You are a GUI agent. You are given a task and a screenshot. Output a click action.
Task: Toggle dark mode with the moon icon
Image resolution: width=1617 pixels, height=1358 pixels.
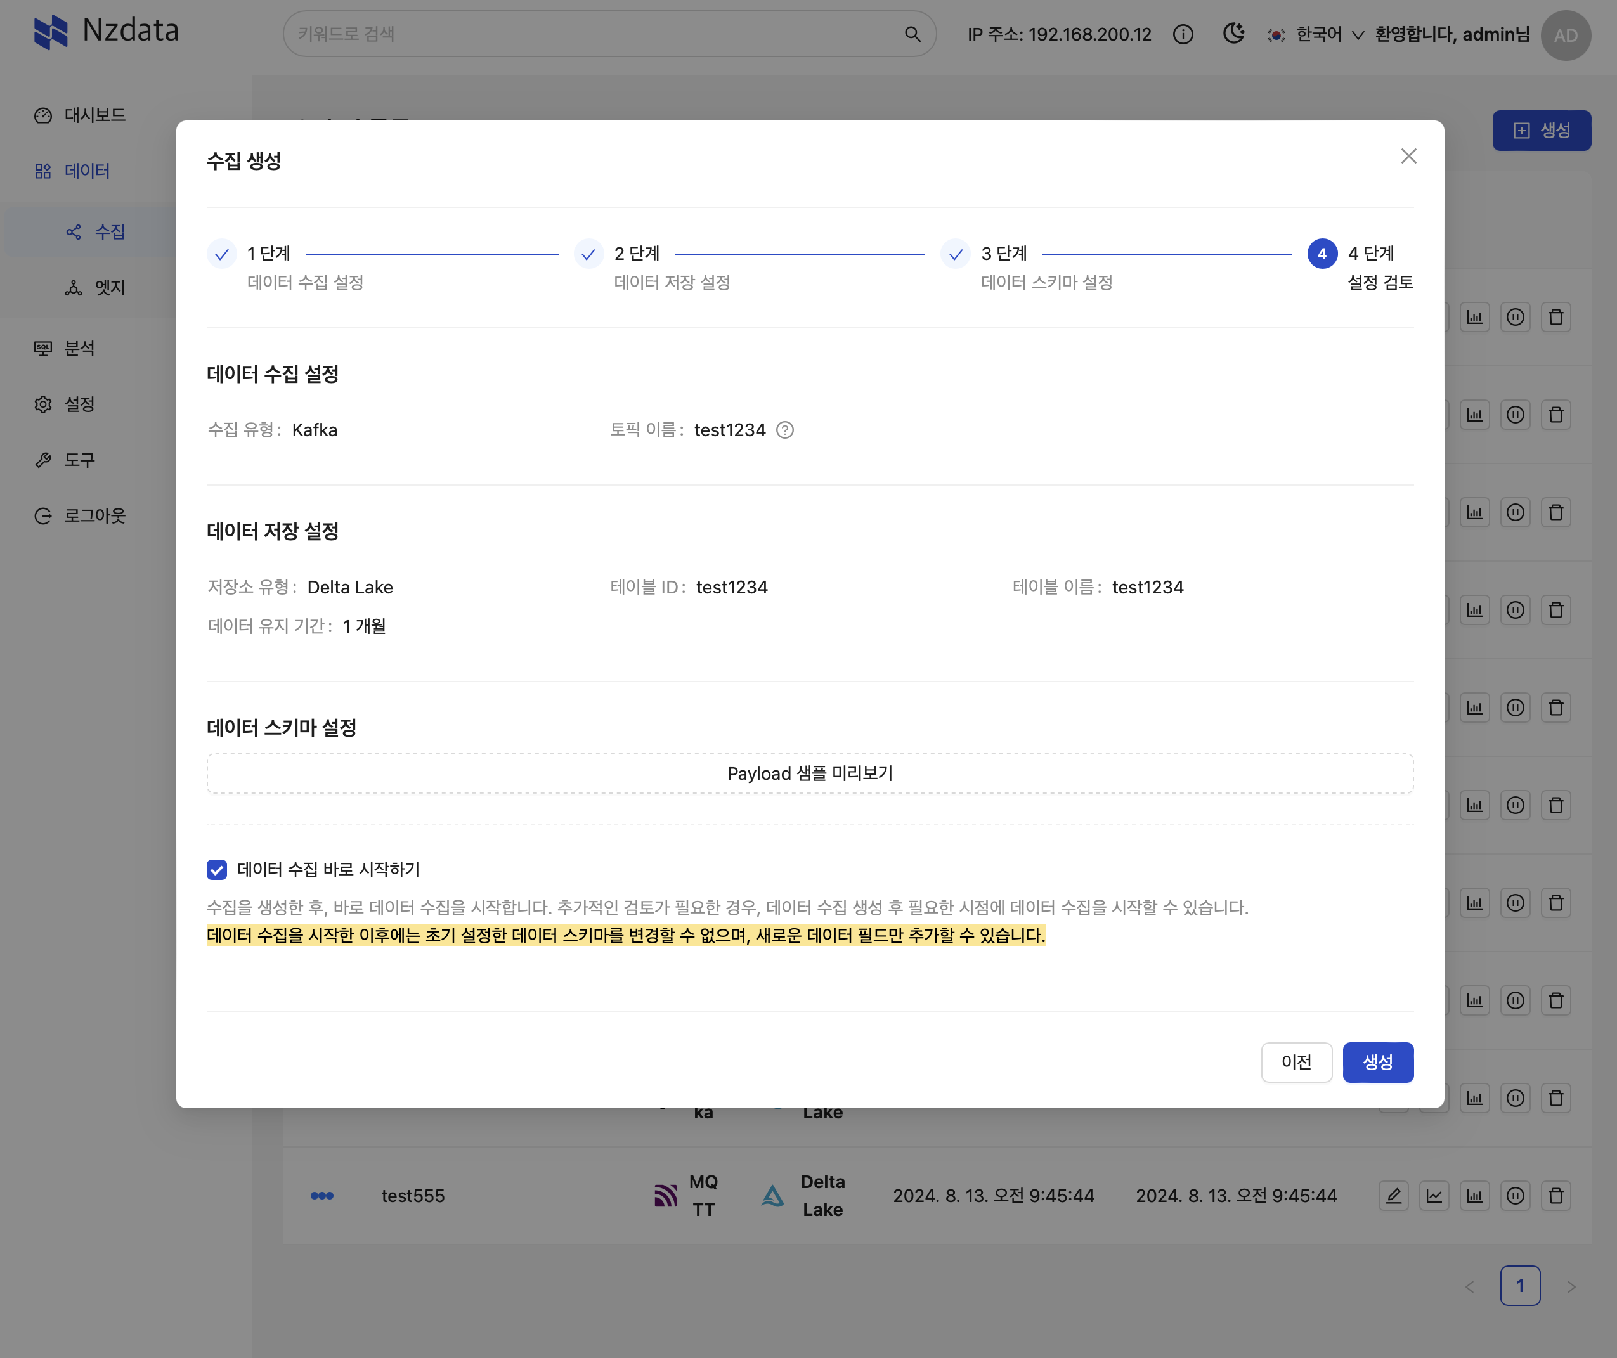tap(1233, 34)
